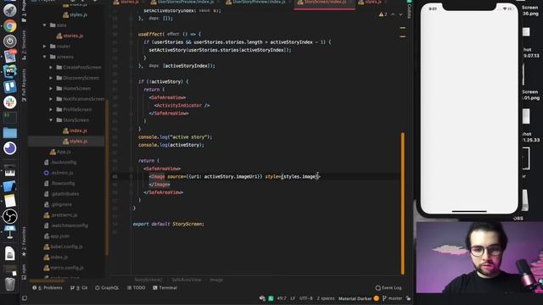Open .prettierrc.js file in tree
This screenshot has width=543, height=305.
pyautogui.click(x=60, y=215)
